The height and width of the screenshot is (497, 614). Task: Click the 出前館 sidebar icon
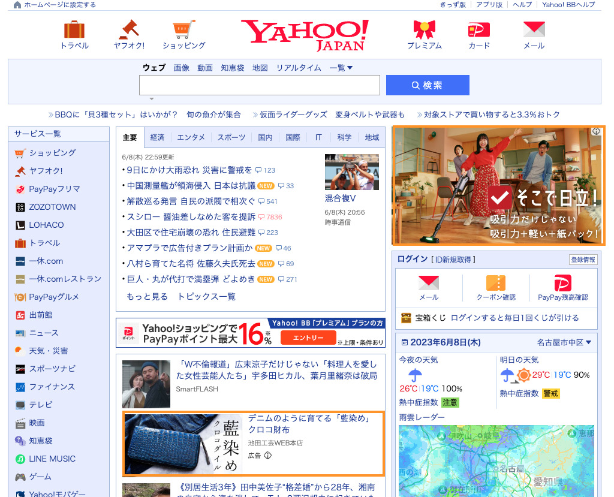[x=20, y=315]
